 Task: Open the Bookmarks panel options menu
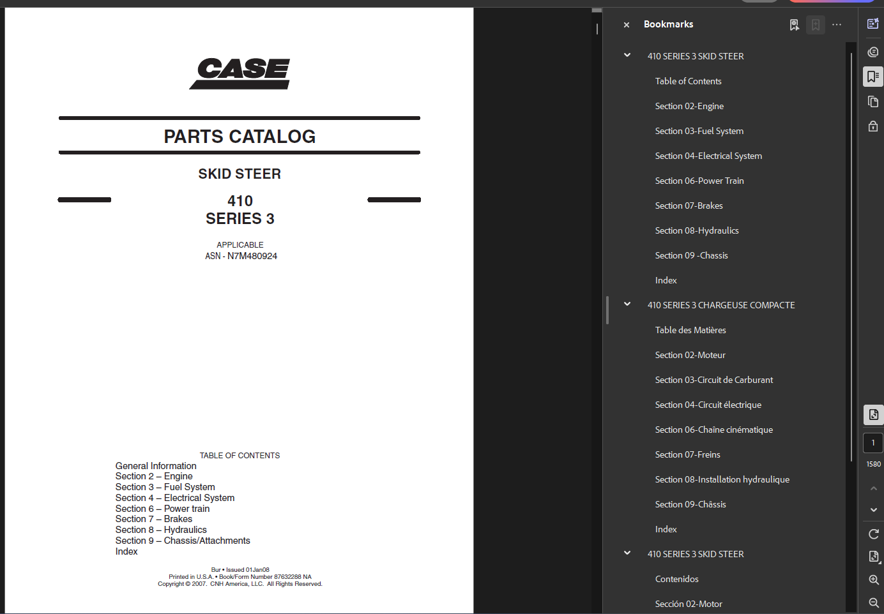pos(837,25)
